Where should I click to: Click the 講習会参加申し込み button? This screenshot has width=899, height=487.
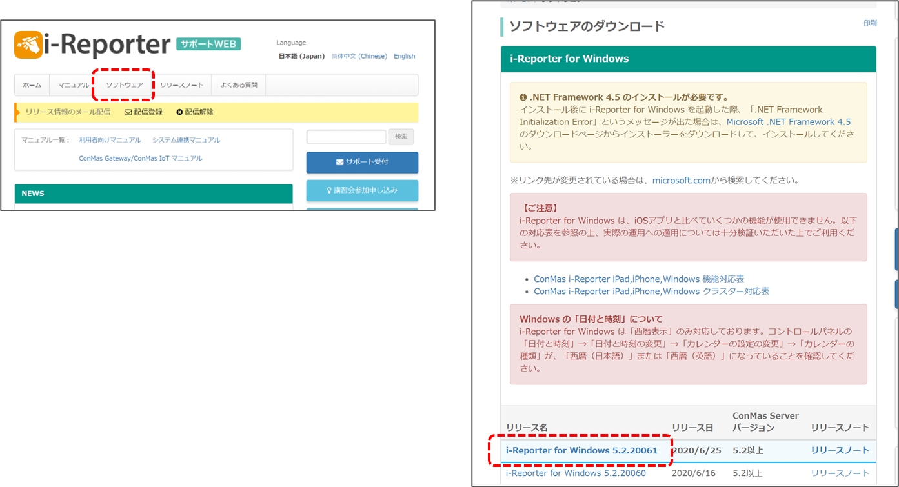tap(362, 190)
